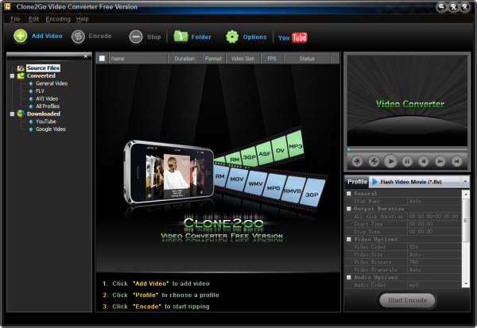The height and width of the screenshot is (328, 477).
Task: Select Google Video tree item
Action: point(51,129)
